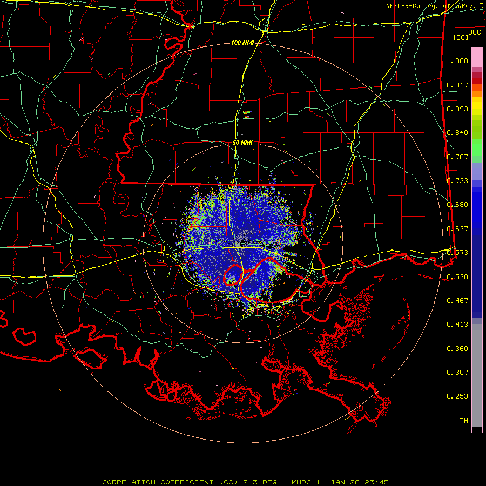Click the 1.000 color scale value
This screenshot has width=486, height=486.
pyautogui.click(x=457, y=60)
